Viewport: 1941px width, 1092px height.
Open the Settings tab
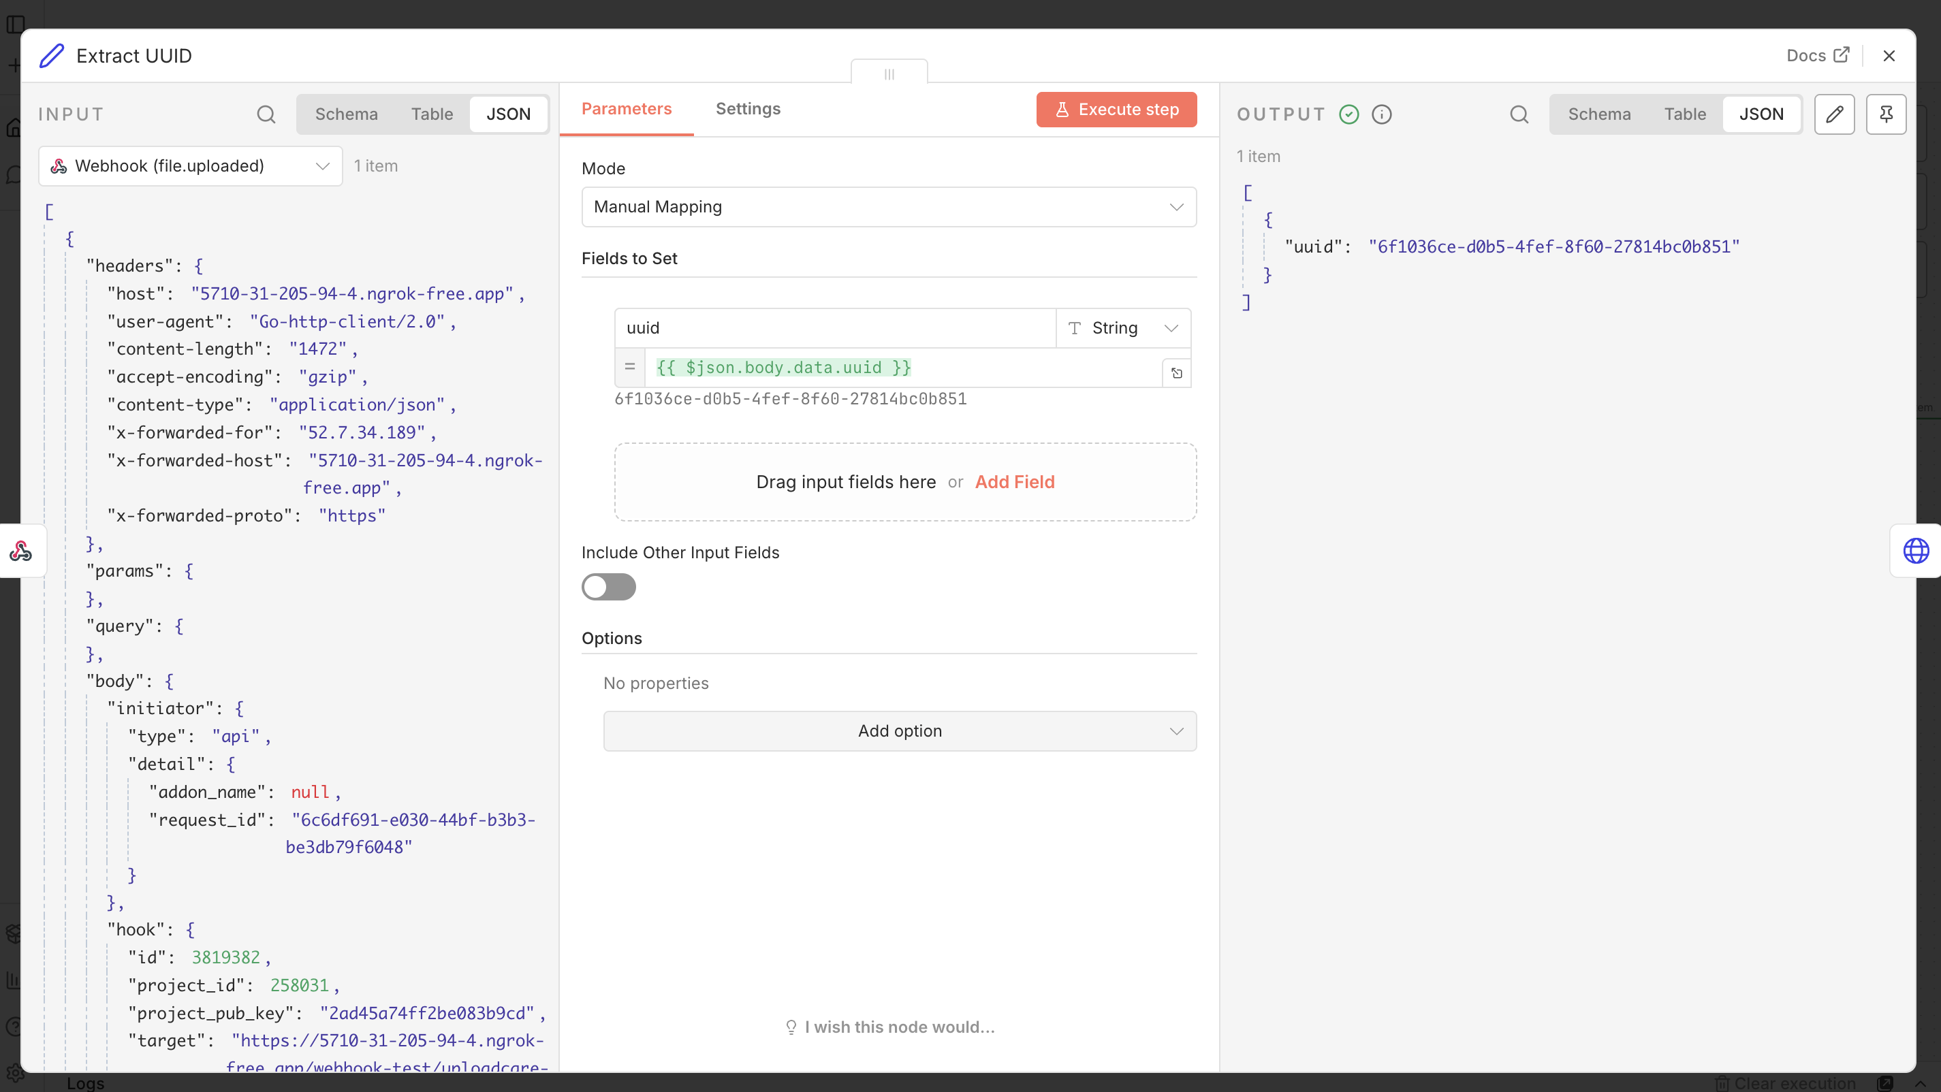click(x=748, y=109)
